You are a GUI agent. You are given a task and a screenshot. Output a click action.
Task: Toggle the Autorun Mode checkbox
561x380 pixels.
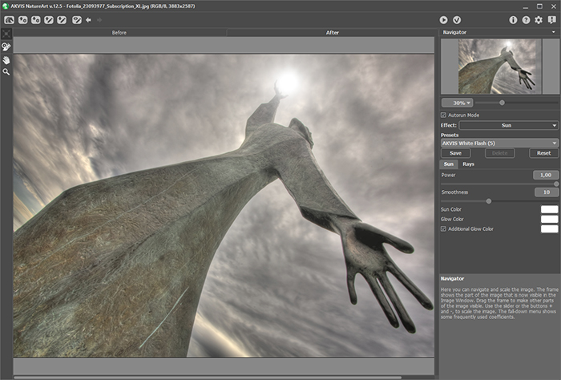pyautogui.click(x=444, y=115)
